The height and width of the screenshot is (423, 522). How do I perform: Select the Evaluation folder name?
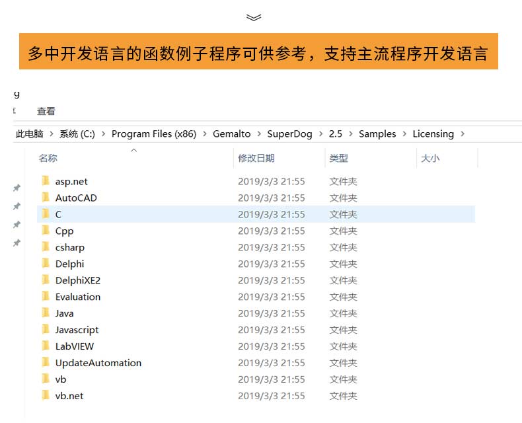click(x=78, y=297)
